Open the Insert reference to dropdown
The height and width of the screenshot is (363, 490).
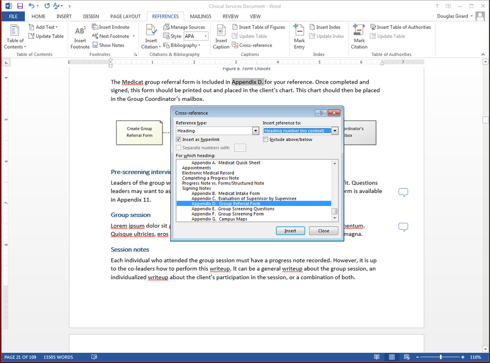pyautogui.click(x=335, y=131)
